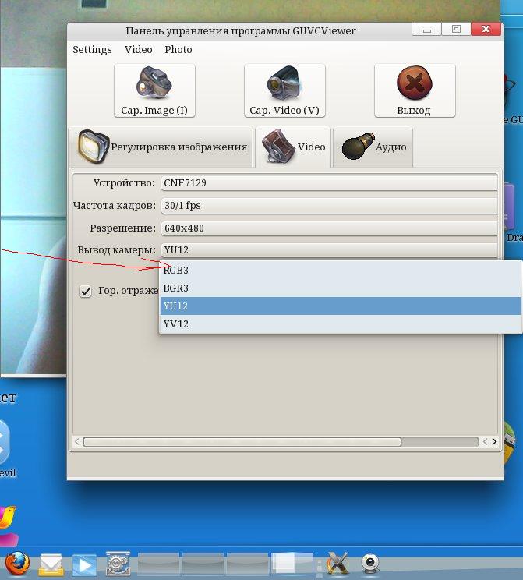Image resolution: width=523 pixels, height=580 pixels.
Task: Open the Разрешение 640x480 dropdown
Action: (x=329, y=228)
